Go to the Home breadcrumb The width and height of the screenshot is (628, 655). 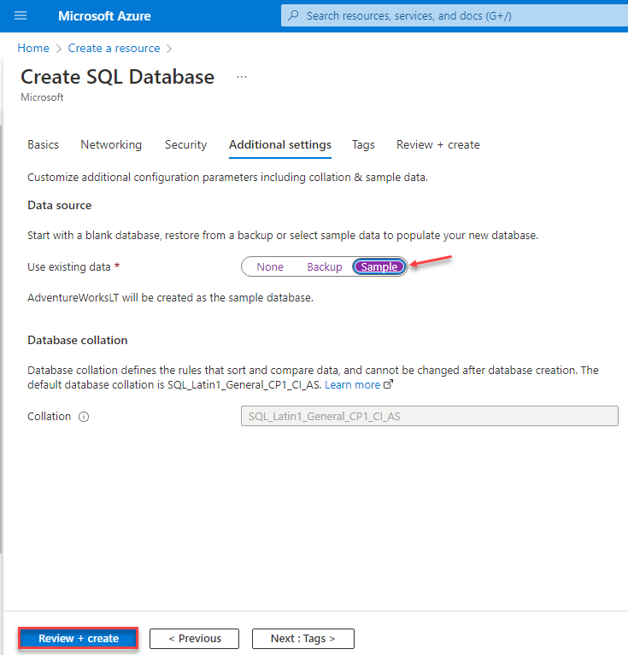[x=33, y=48]
